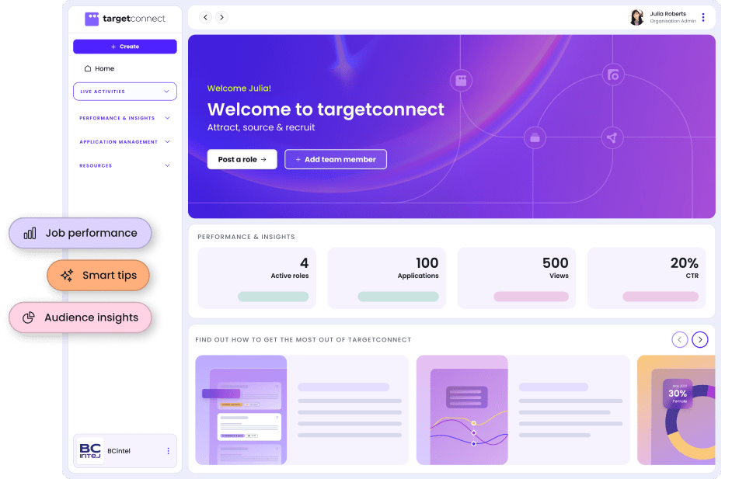Open the menu next to Julia Roberts
Screen dimensions: 739x479
click(703, 16)
